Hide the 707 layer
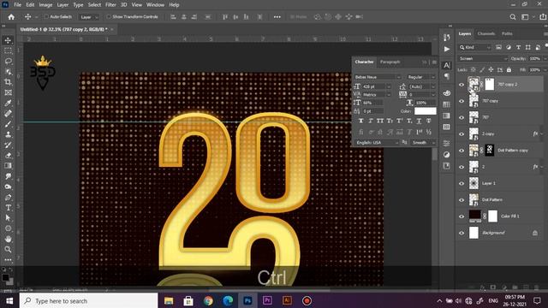 click(462, 117)
